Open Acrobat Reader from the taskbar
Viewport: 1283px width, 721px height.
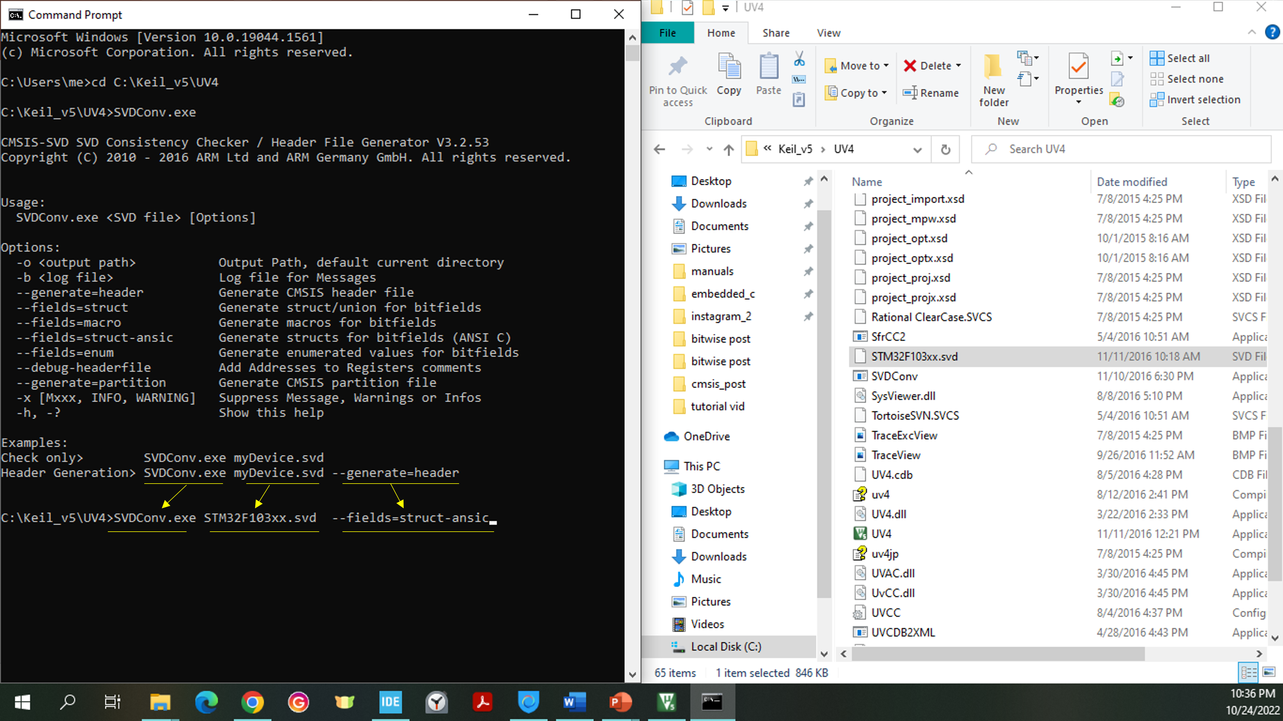click(x=482, y=702)
